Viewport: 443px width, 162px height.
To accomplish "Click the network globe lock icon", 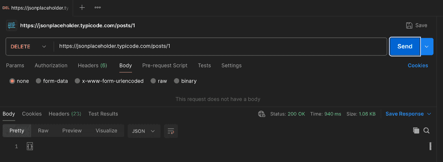I will (x=262, y=114).
